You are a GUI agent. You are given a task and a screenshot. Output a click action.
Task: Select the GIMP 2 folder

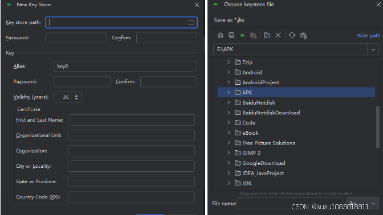[x=296, y=153]
